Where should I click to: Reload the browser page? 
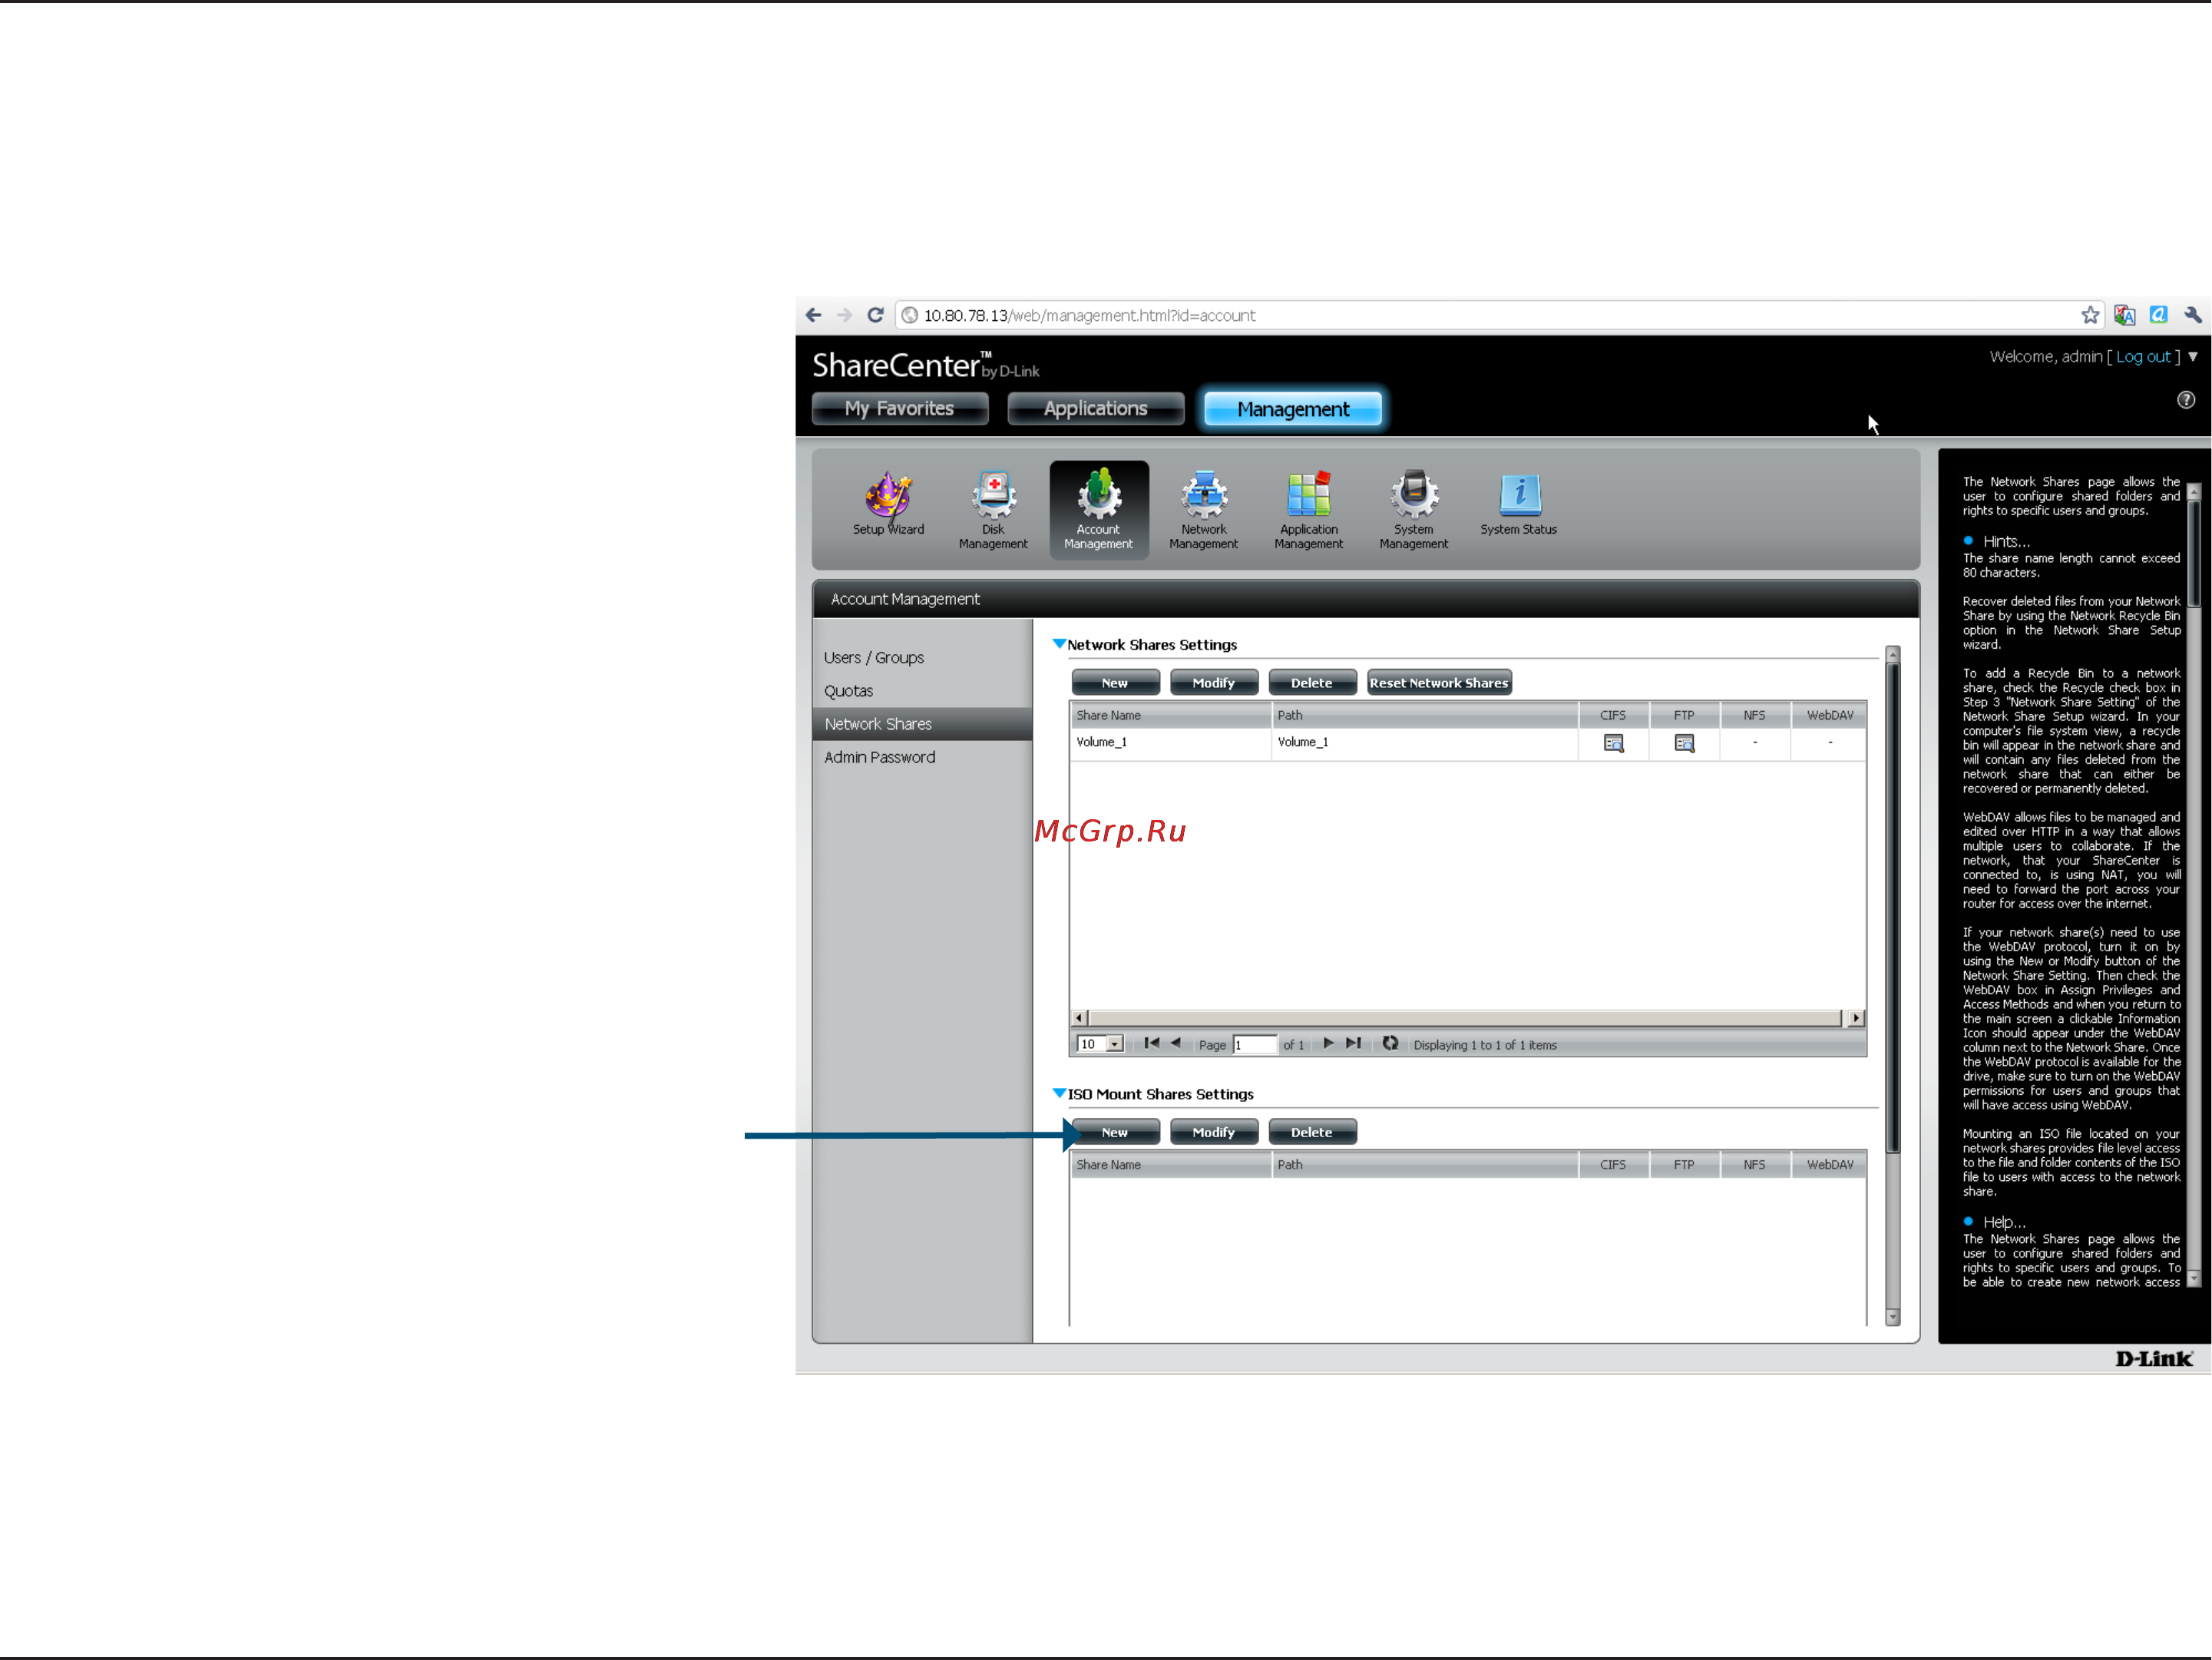click(x=875, y=315)
